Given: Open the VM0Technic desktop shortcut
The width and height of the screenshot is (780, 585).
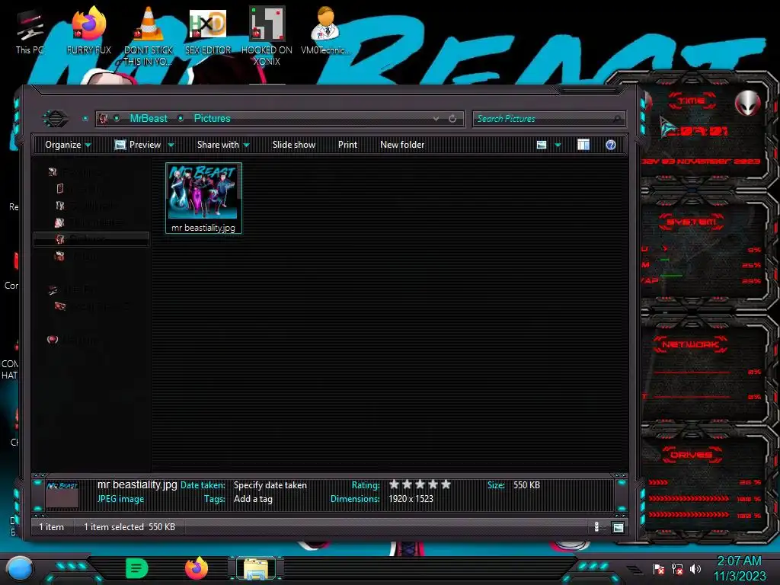Looking at the screenshot, I should (325, 30).
